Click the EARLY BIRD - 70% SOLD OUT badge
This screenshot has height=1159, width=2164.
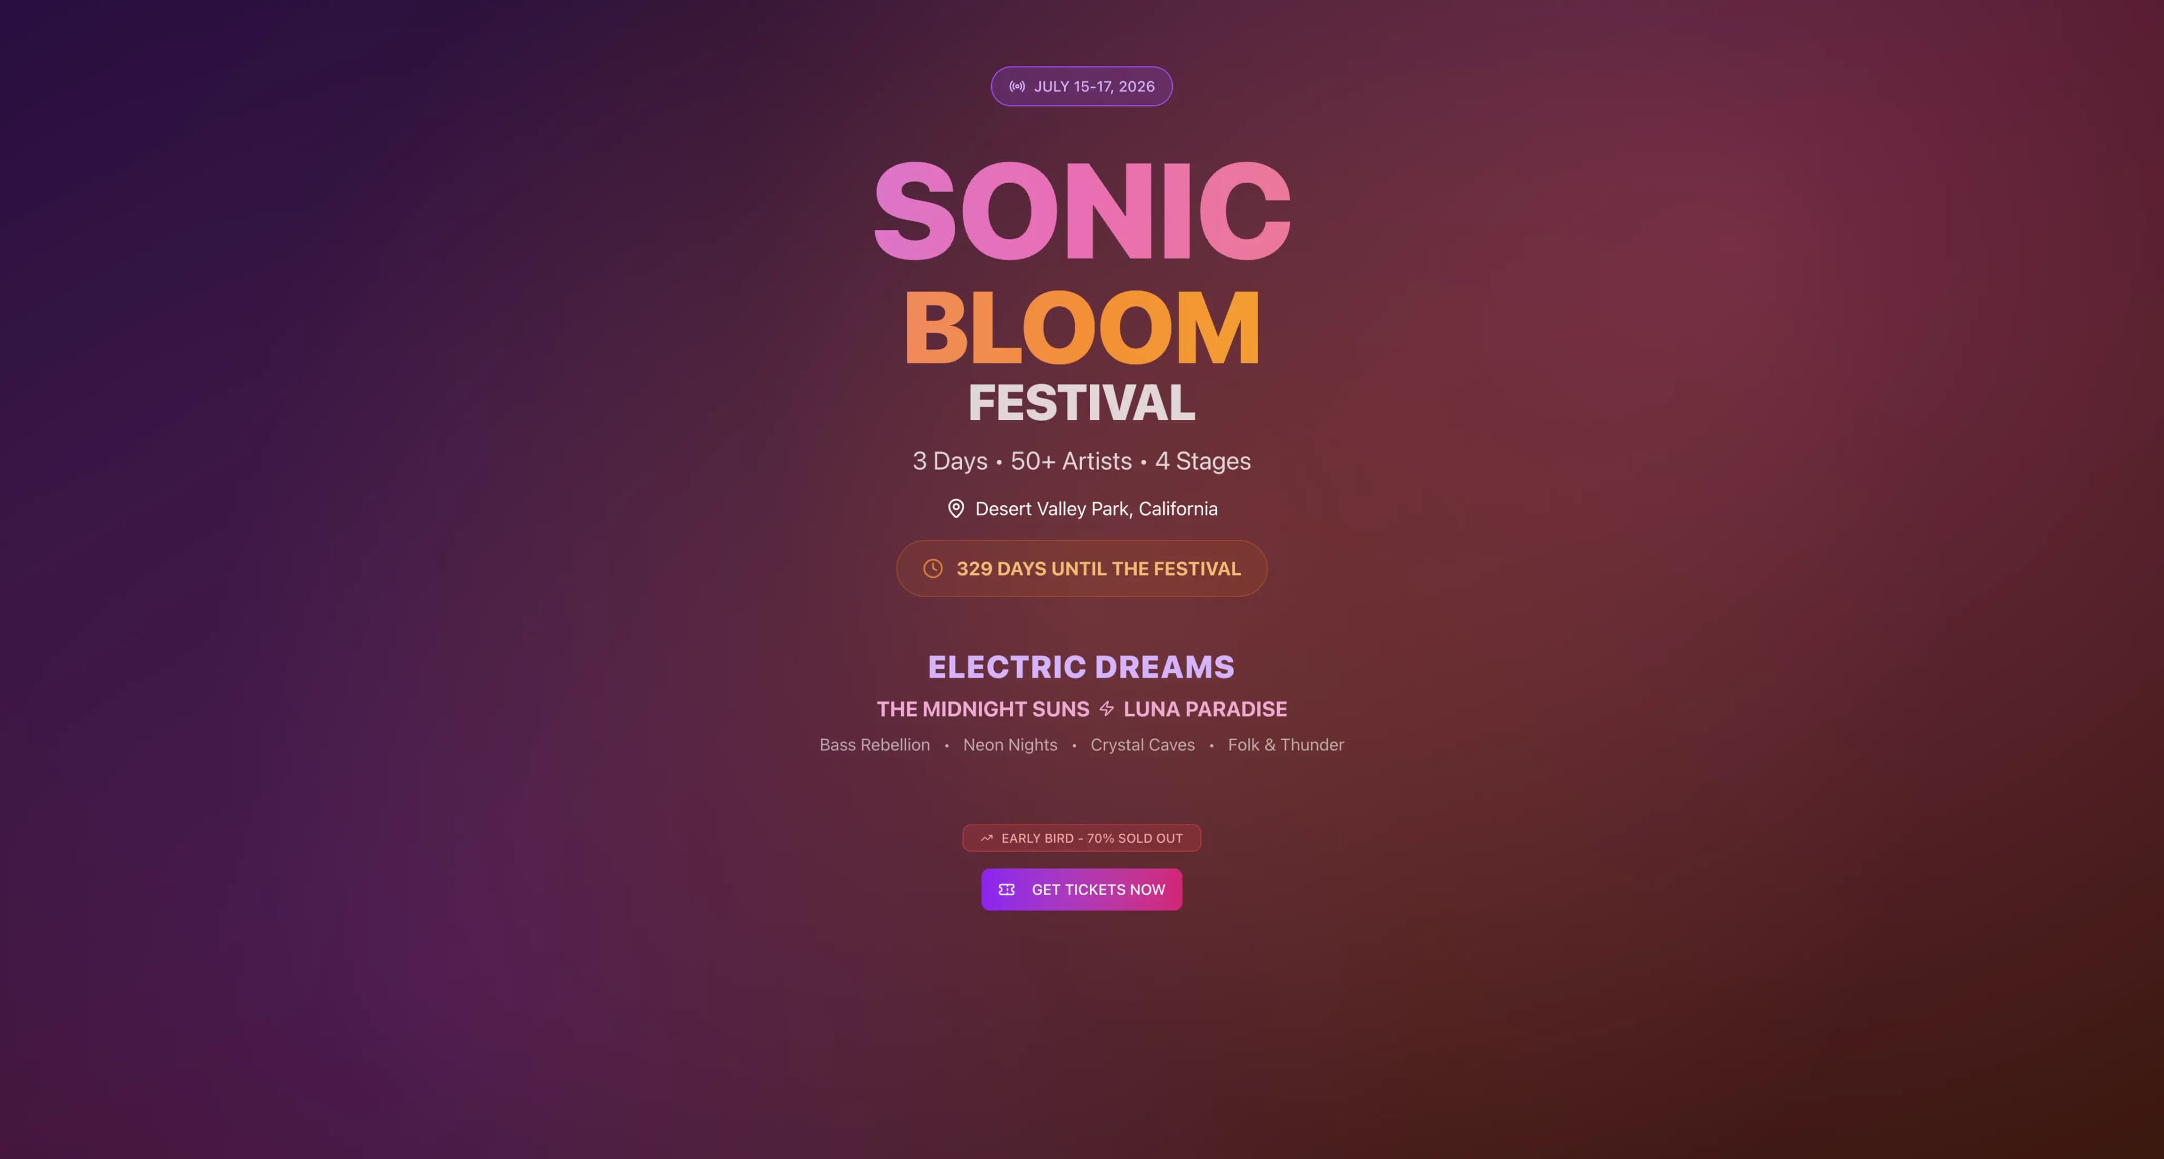coord(1082,837)
